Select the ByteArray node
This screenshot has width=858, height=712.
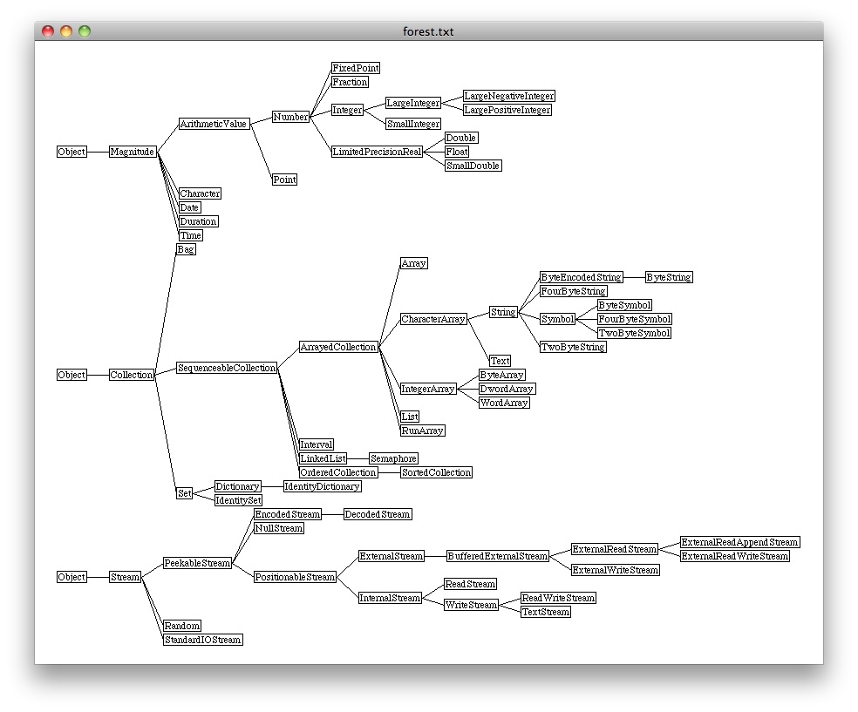(x=501, y=375)
